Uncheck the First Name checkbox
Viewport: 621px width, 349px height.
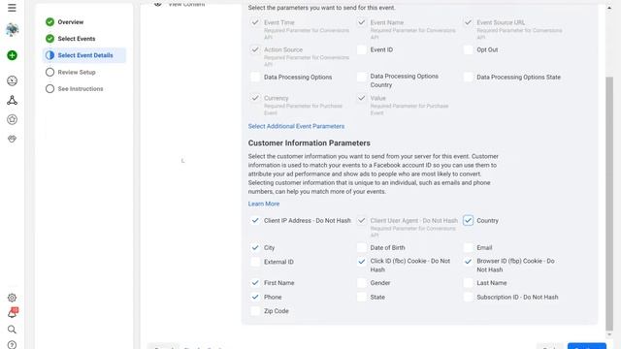click(x=255, y=283)
